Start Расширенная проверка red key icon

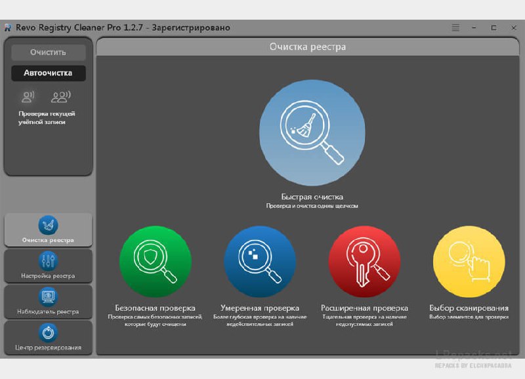coord(364,262)
